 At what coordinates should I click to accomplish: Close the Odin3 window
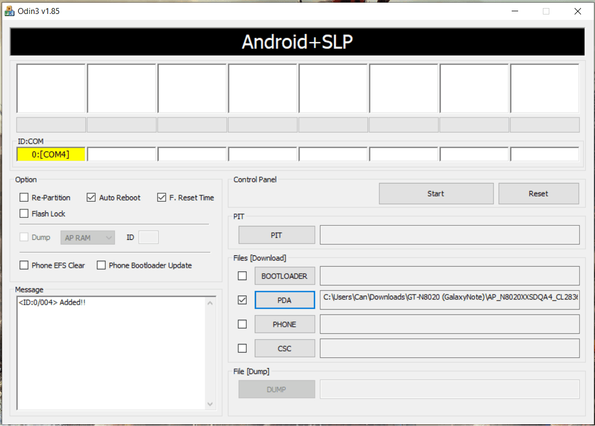pos(578,11)
